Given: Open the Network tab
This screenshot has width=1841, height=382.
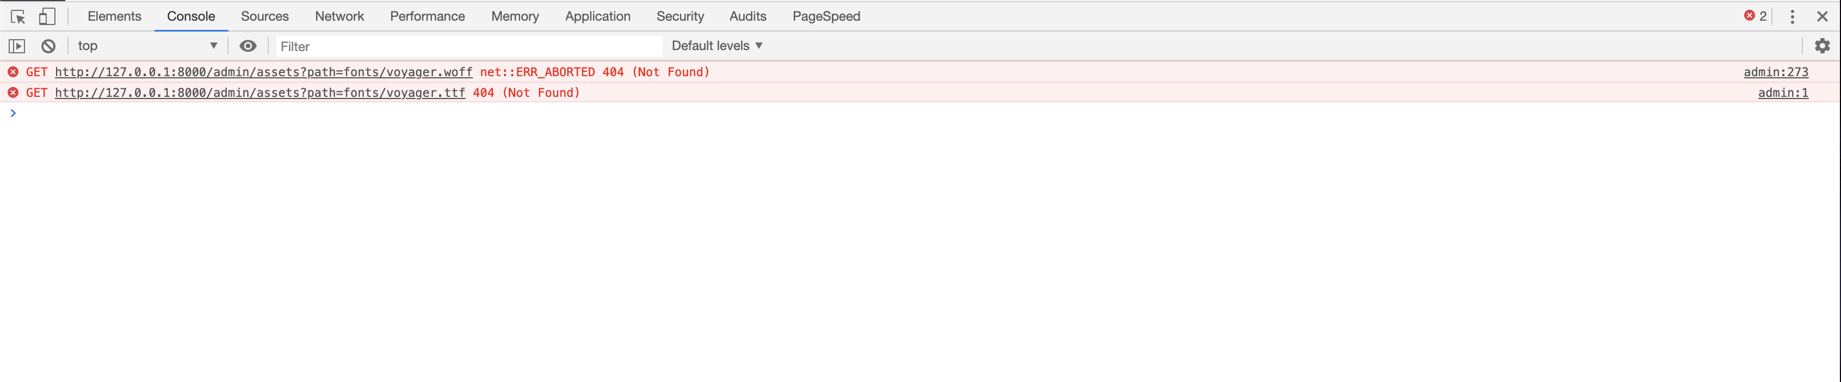Looking at the screenshot, I should click(x=339, y=16).
